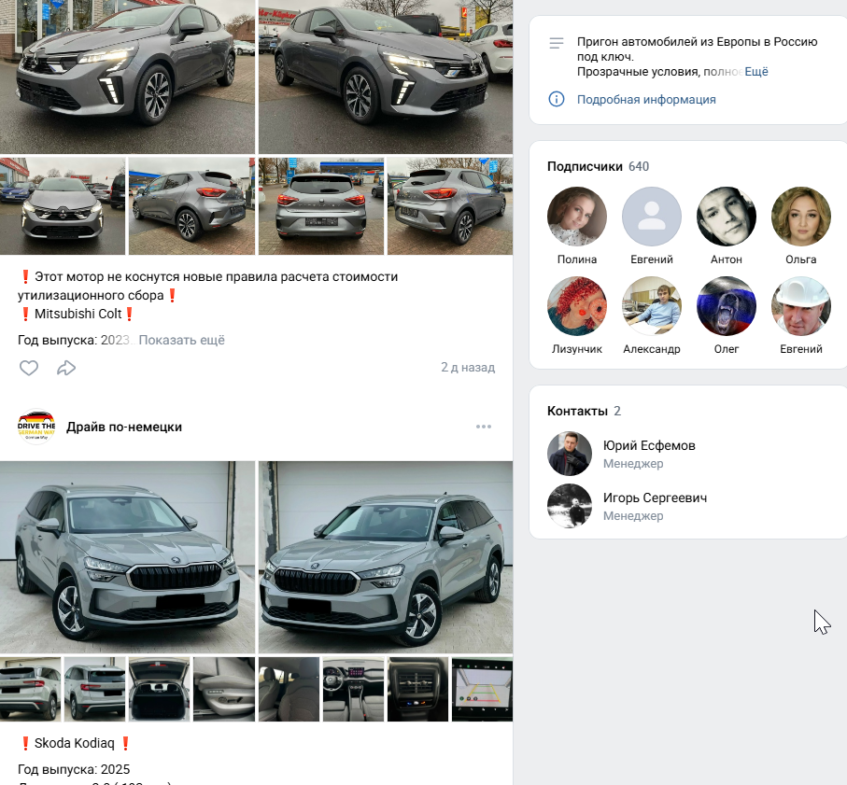Open the 2 д назад post timestamp
The width and height of the screenshot is (847, 785).
point(468,367)
